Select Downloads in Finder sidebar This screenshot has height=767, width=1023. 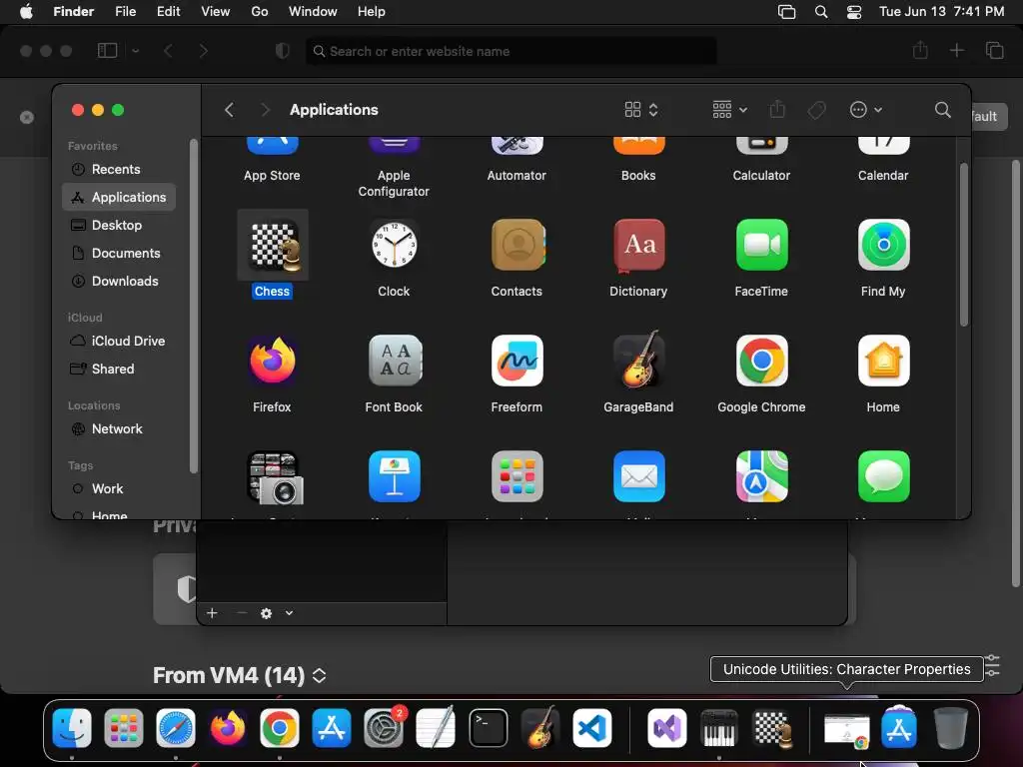point(119,281)
